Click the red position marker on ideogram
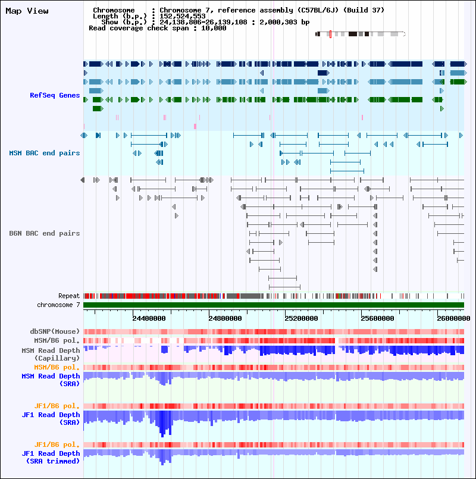476x479 pixels. tap(330, 34)
